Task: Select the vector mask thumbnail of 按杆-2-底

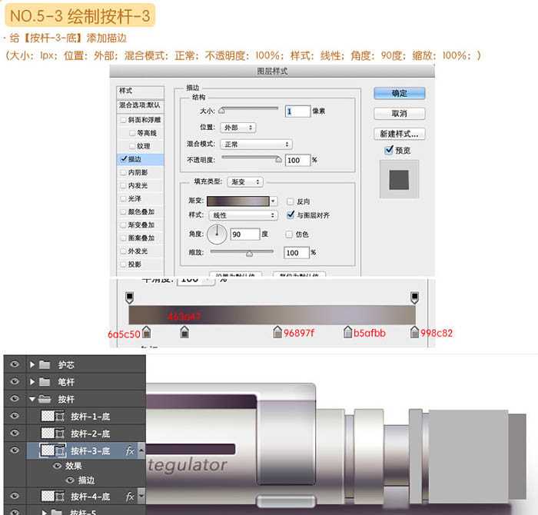Action: tap(60, 434)
